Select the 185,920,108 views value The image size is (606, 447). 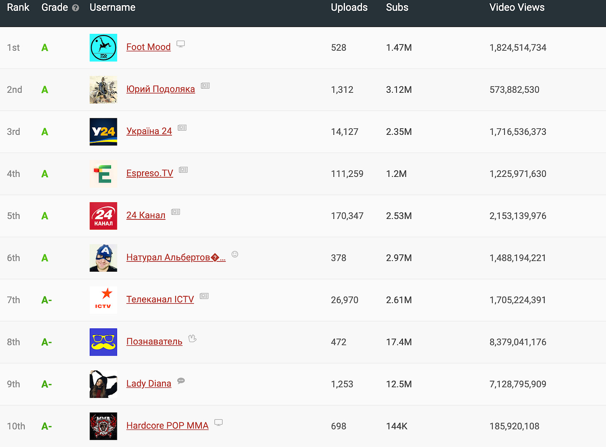[514, 426]
